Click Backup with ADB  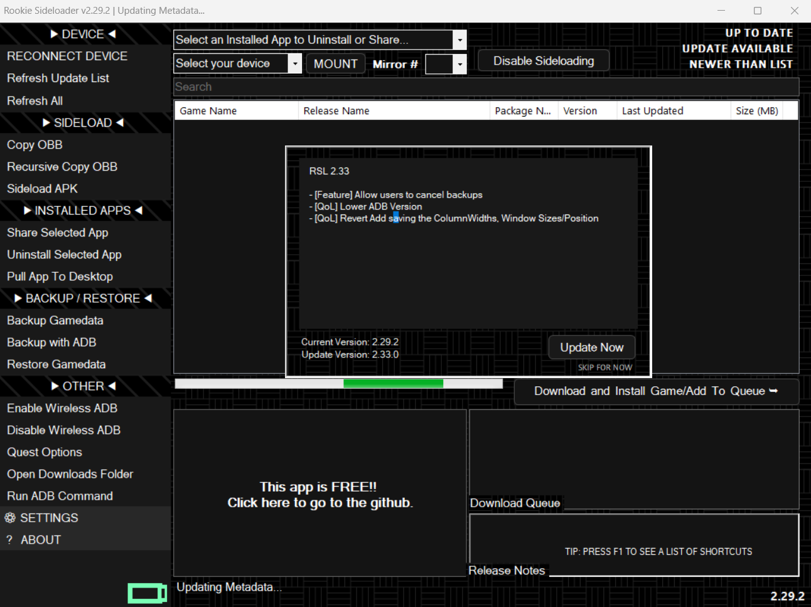tap(85, 342)
